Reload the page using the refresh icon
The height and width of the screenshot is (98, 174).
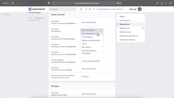pyautogui.click(x=121, y=3)
